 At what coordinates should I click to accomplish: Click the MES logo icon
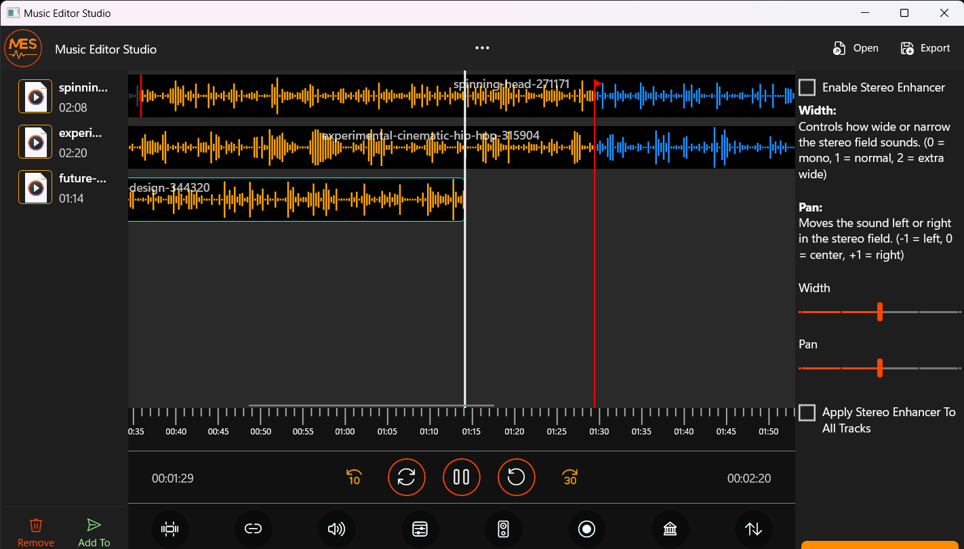pos(23,48)
